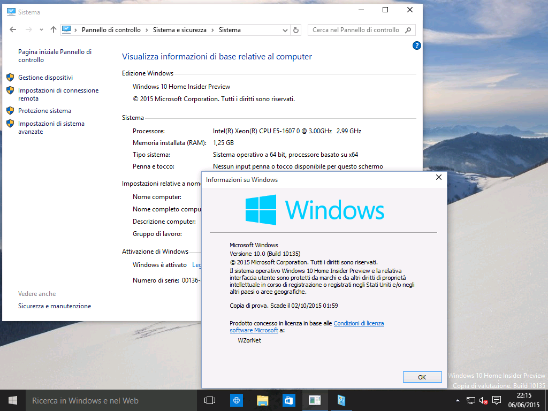
Task: Open Gestione dispositivi link
Action: coord(45,78)
